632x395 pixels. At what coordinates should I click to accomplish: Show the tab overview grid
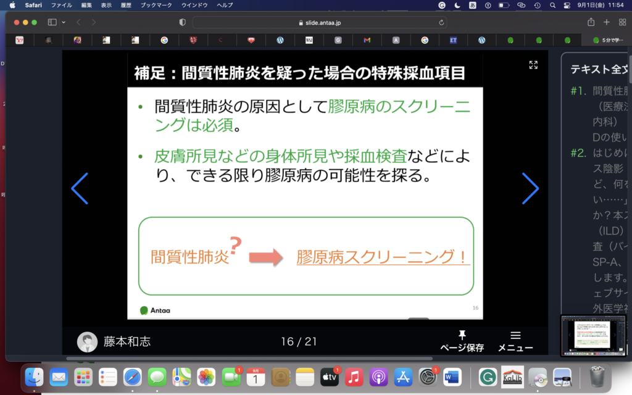pos(622,22)
